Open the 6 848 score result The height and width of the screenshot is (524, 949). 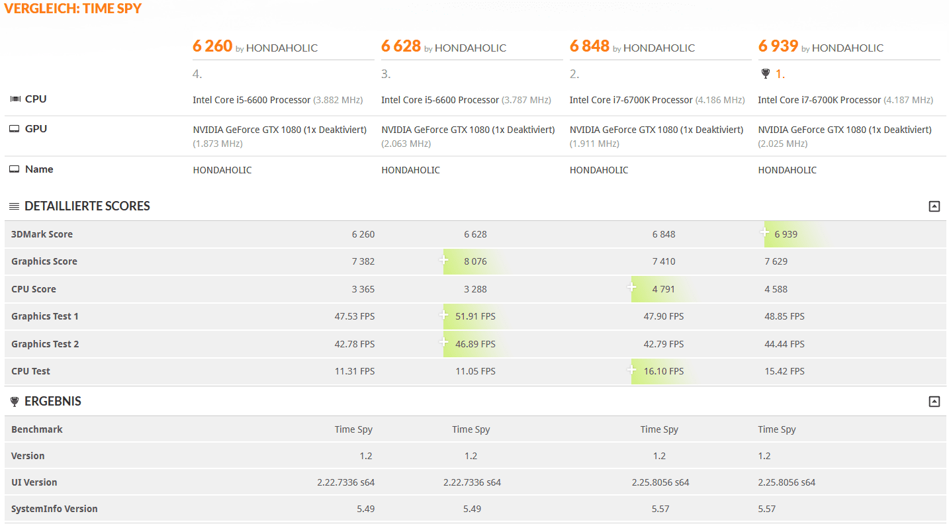(590, 46)
